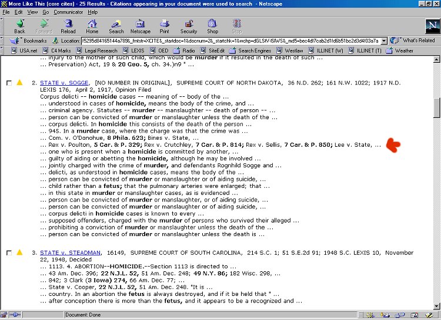
Task: Print the current page
Action: (x=165, y=26)
